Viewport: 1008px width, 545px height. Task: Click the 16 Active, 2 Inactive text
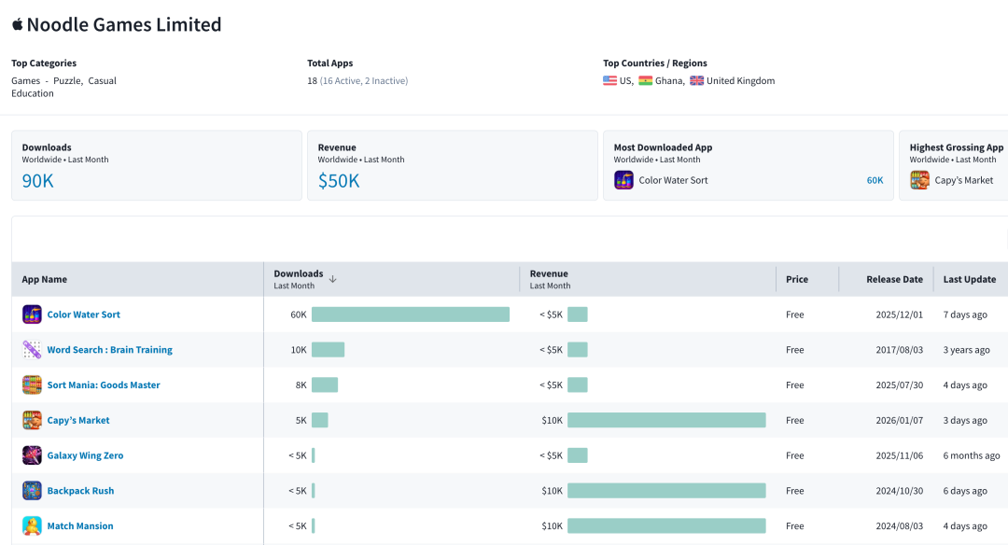coord(364,80)
